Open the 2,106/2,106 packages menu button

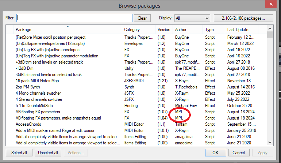coord(243,18)
